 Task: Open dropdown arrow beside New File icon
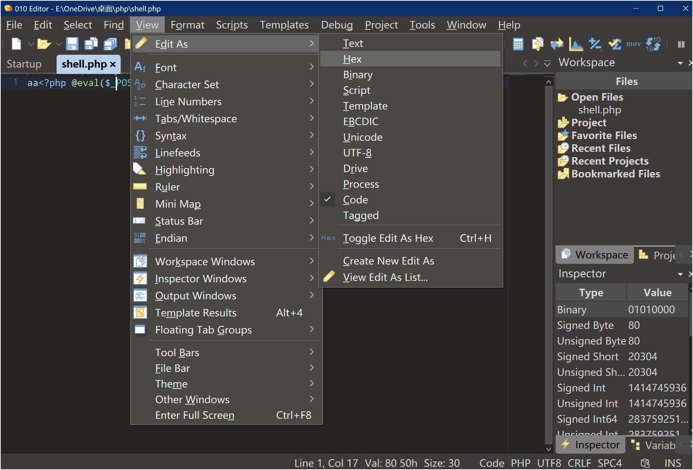click(31, 44)
